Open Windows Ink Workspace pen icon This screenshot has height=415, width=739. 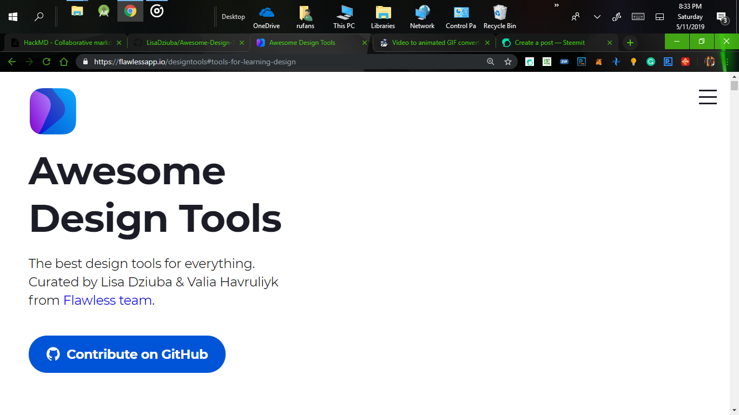(x=617, y=17)
